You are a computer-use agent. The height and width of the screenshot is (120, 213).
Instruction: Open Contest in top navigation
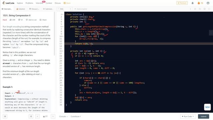pyautogui.click(x=49, y=3)
